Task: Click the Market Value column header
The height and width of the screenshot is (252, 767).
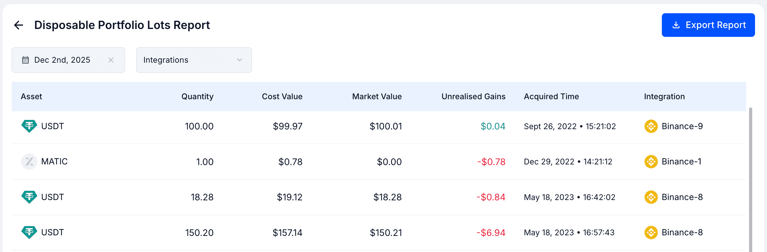Action: point(377,96)
